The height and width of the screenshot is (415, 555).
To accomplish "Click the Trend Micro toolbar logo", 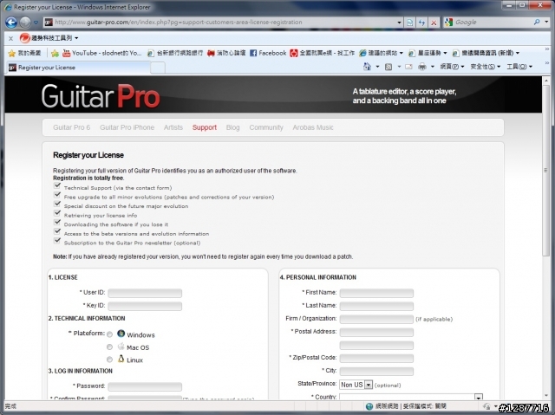I will (24, 38).
